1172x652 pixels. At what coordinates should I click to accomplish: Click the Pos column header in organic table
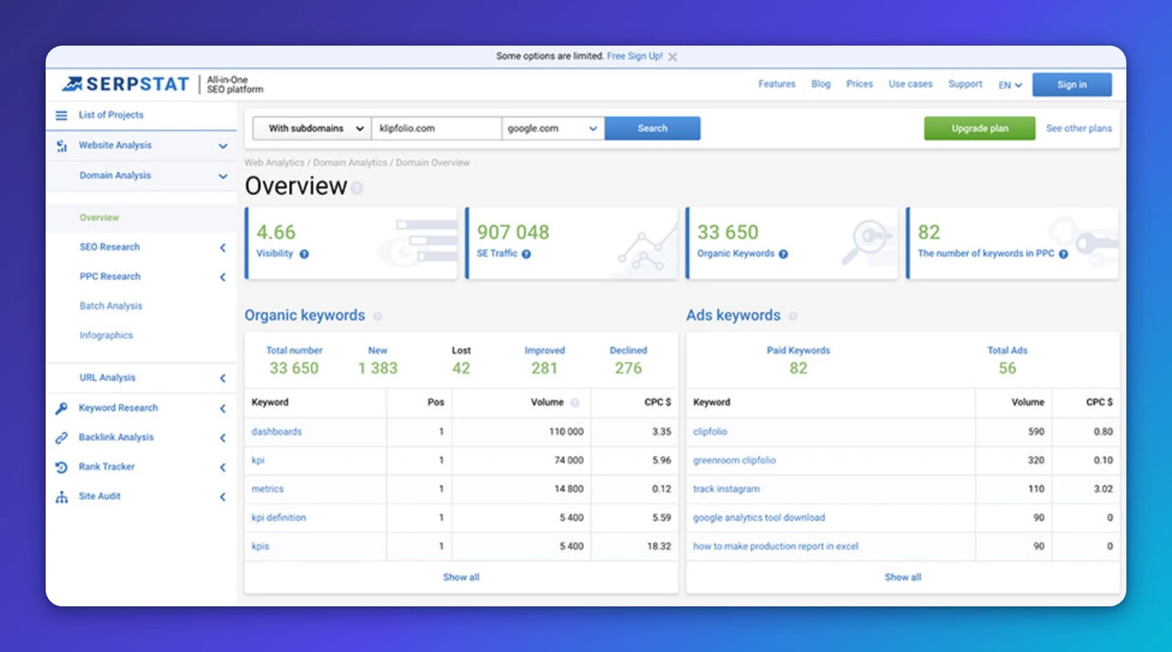coord(436,402)
